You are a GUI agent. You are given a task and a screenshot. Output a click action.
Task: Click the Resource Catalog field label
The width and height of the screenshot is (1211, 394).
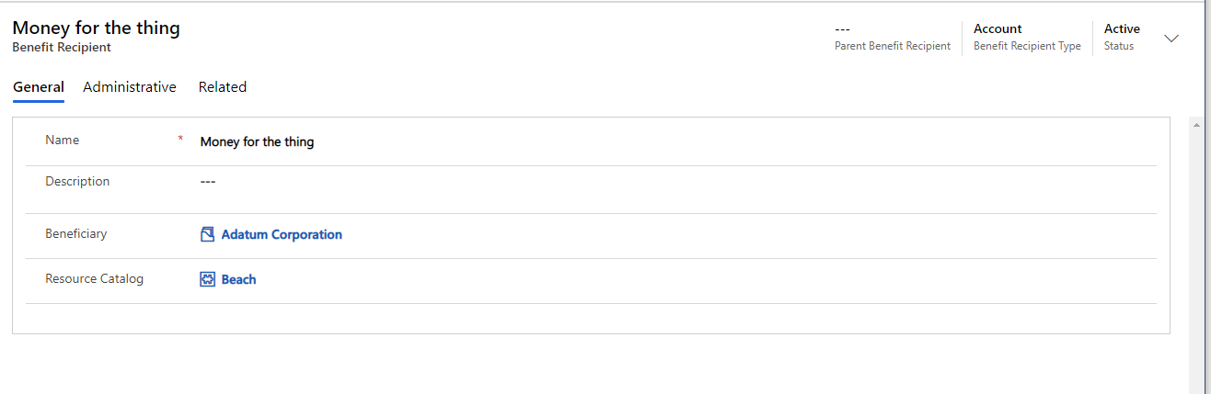(95, 279)
